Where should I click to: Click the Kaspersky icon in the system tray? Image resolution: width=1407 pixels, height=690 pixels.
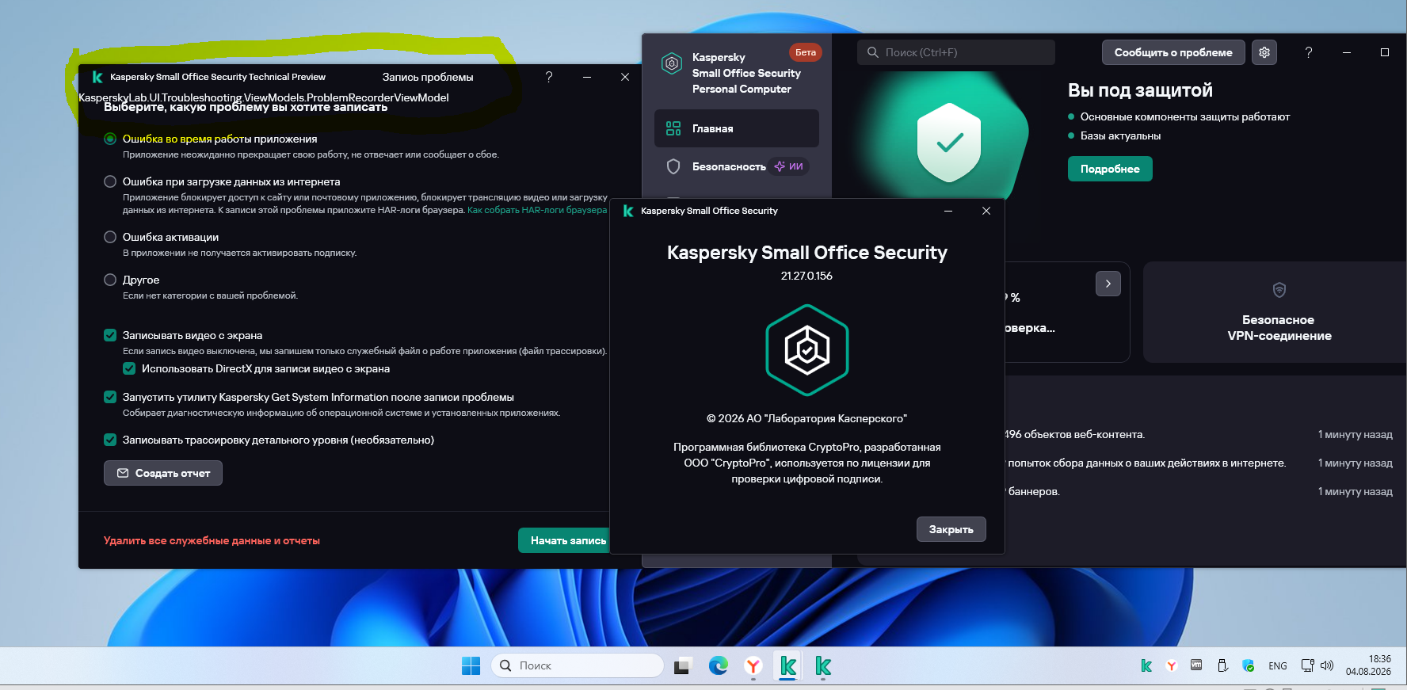click(1146, 666)
